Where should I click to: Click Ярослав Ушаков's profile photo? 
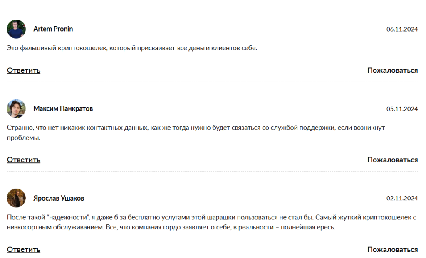tap(16, 198)
